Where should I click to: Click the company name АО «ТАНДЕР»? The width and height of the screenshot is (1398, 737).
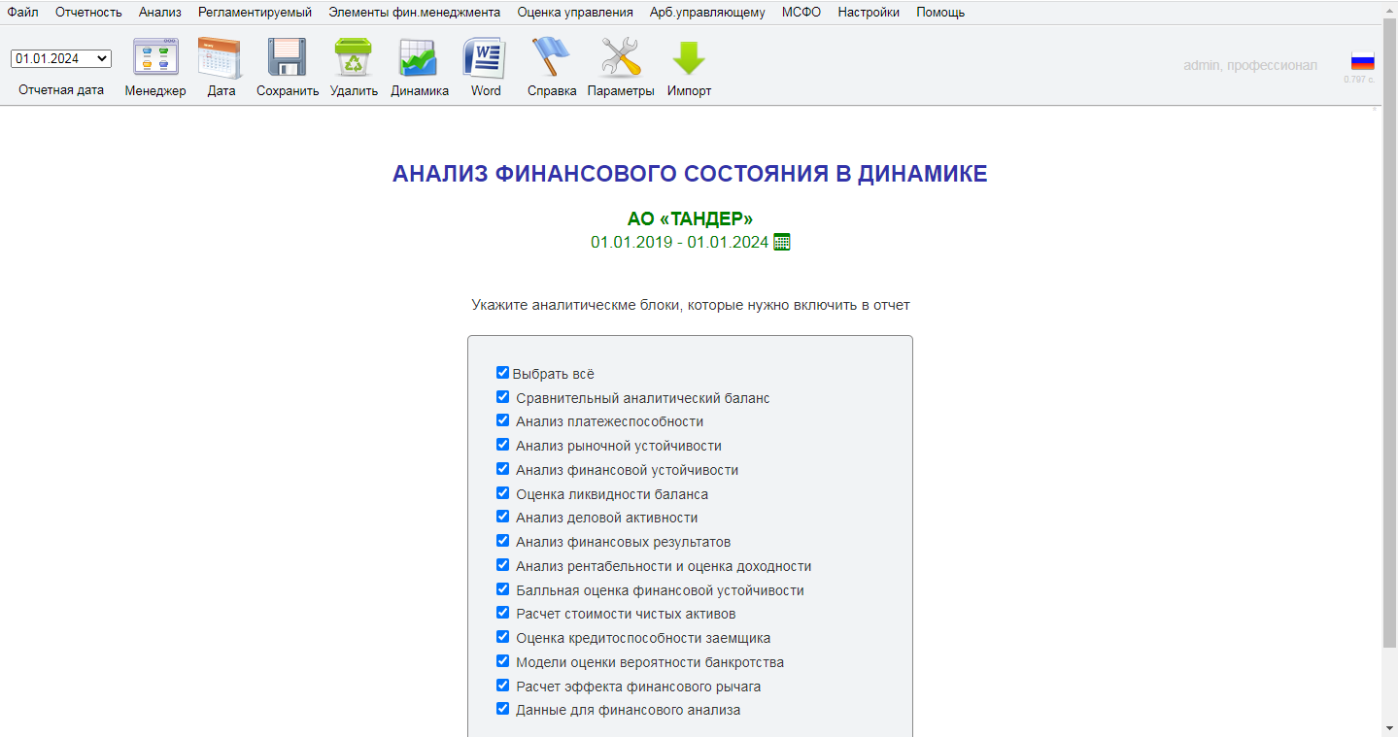tap(690, 218)
